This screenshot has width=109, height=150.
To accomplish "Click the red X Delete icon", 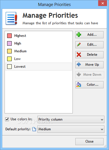I will coord(79,55).
